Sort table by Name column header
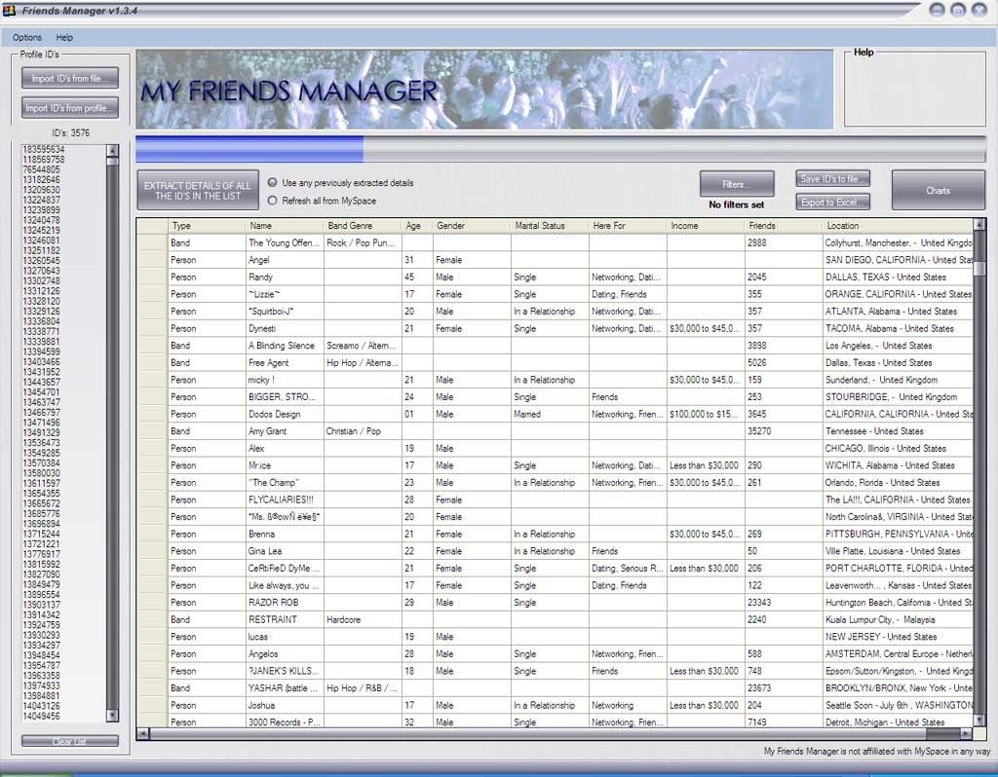998x777 pixels. (x=284, y=226)
